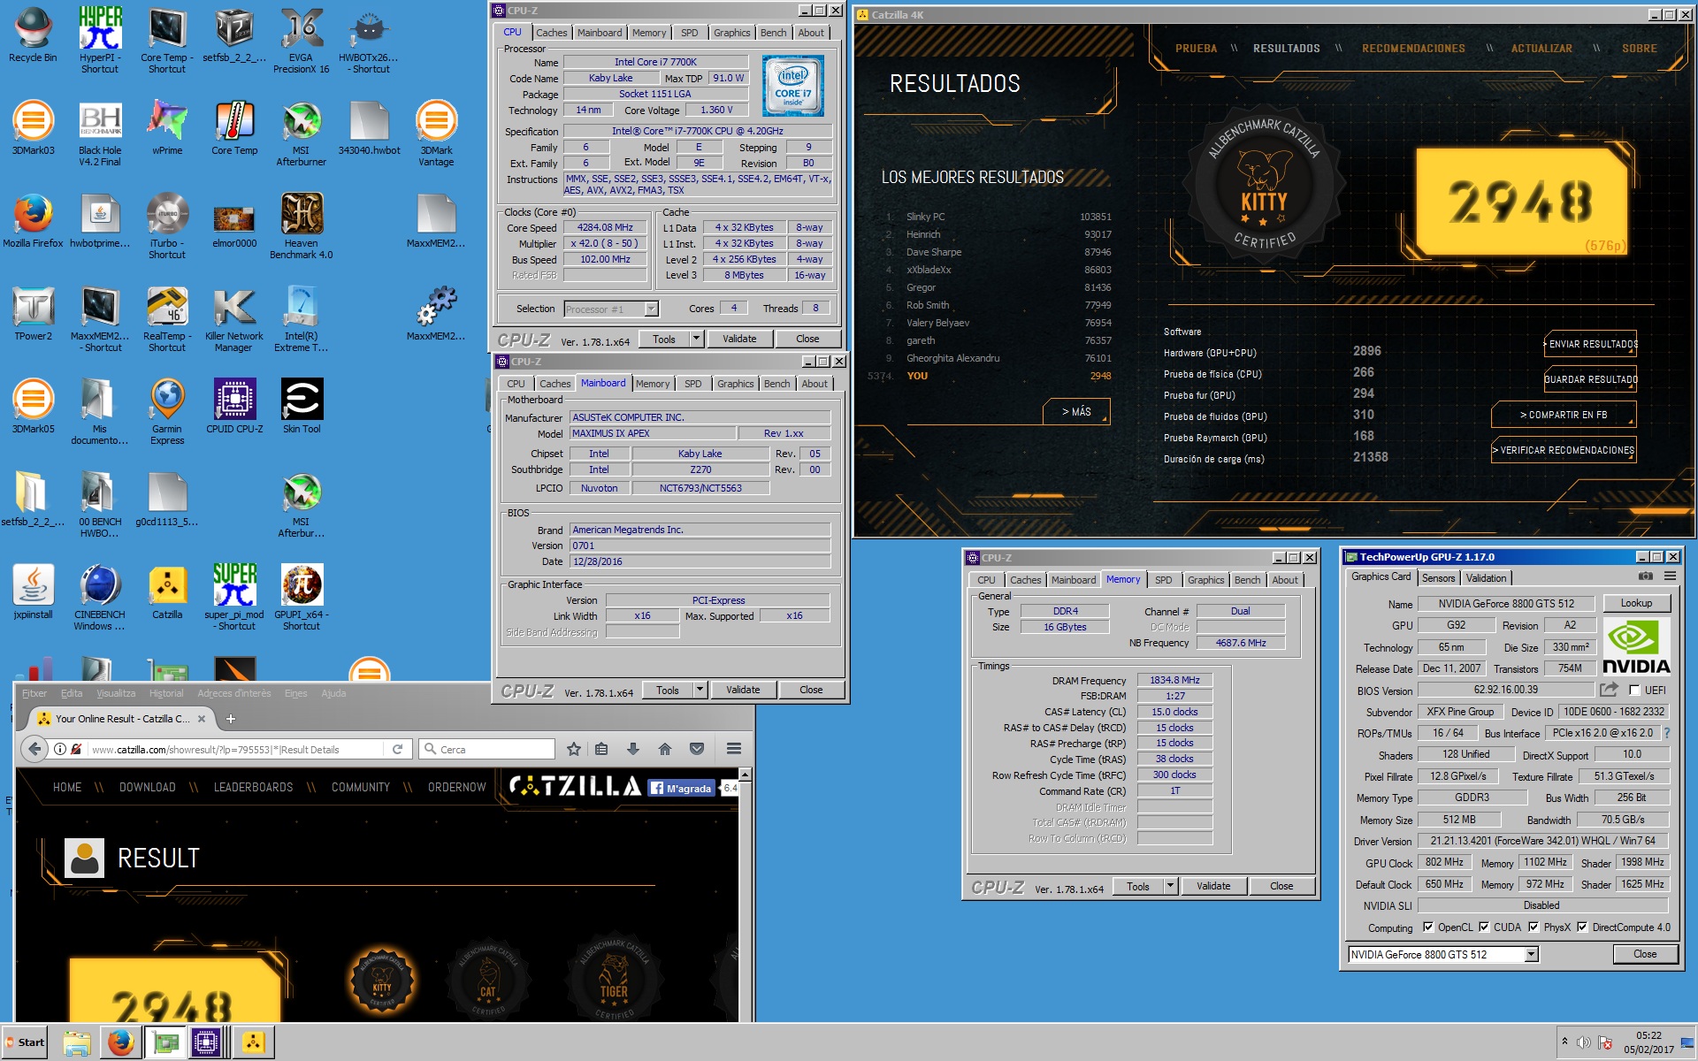
Task: Open the Validation tab in GPU-Z
Action: [x=1486, y=578]
